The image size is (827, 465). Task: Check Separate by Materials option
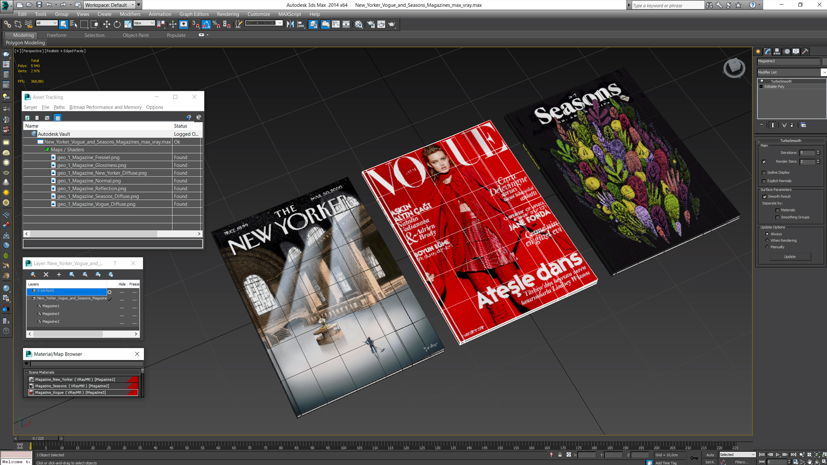pos(777,211)
